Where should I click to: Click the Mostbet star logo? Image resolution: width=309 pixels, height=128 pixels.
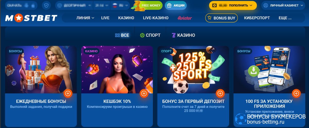coord(31,18)
